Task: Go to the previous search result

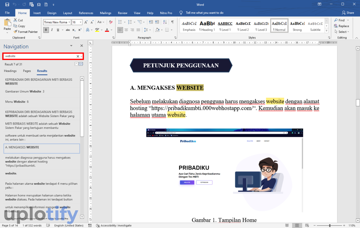Action: point(76,64)
